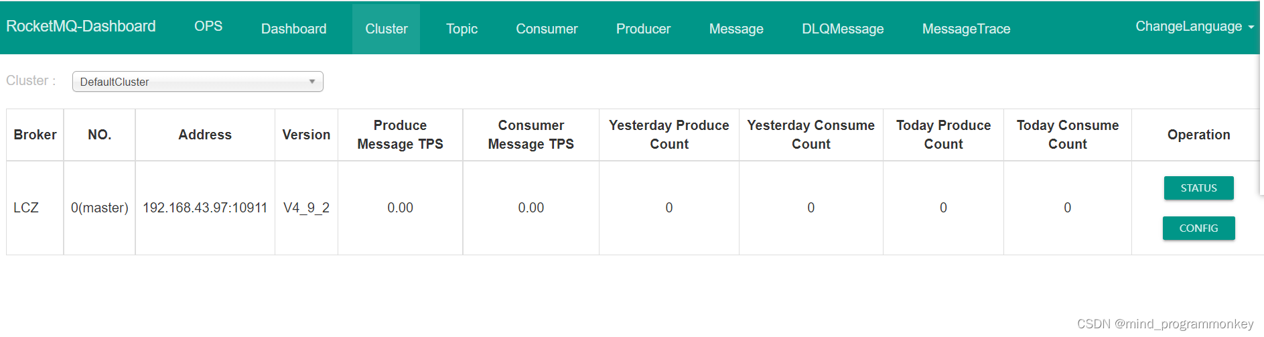
Task: Switch to the Consumer page
Action: (547, 29)
